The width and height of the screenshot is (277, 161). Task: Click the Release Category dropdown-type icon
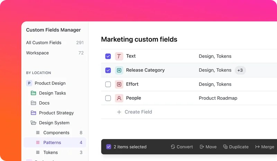(119, 70)
